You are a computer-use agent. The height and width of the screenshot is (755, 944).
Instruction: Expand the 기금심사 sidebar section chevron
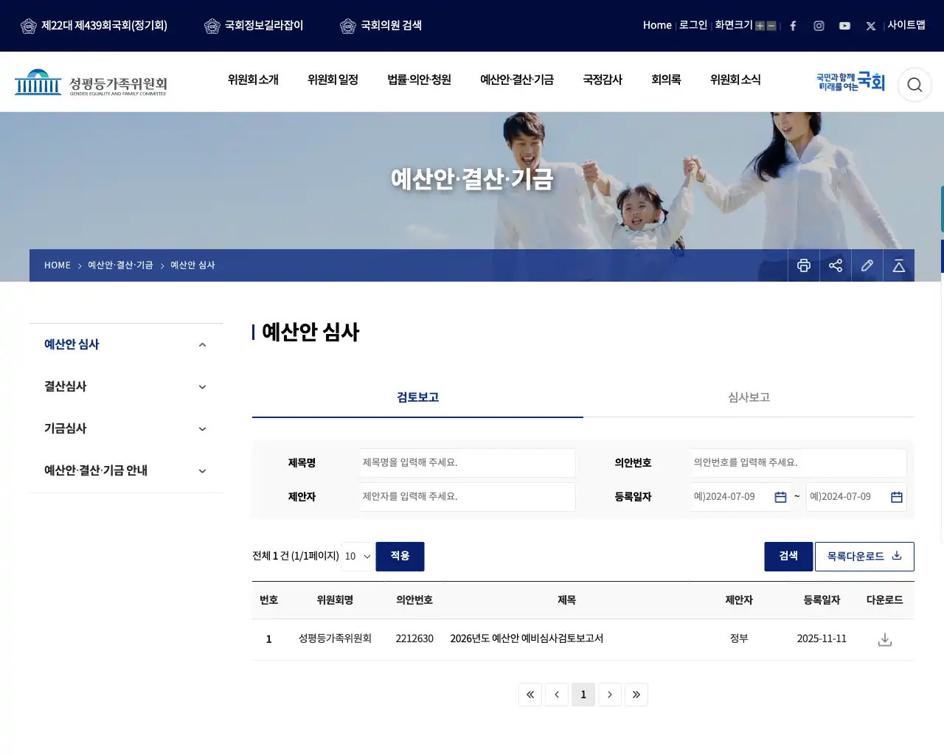click(x=202, y=429)
